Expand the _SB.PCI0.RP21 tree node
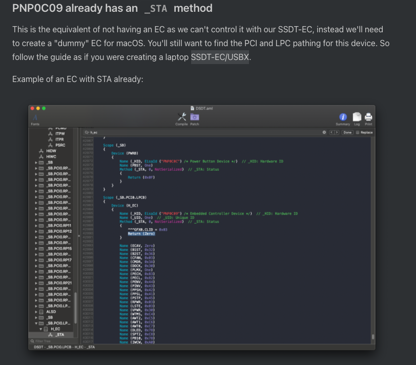416x365 pixels. pyautogui.click(x=36, y=283)
